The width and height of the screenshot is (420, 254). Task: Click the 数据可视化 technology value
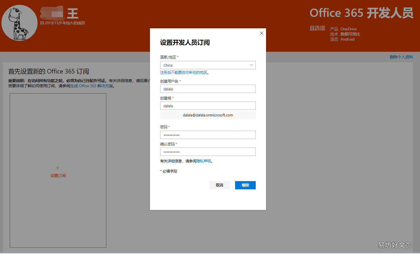[350, 34]
